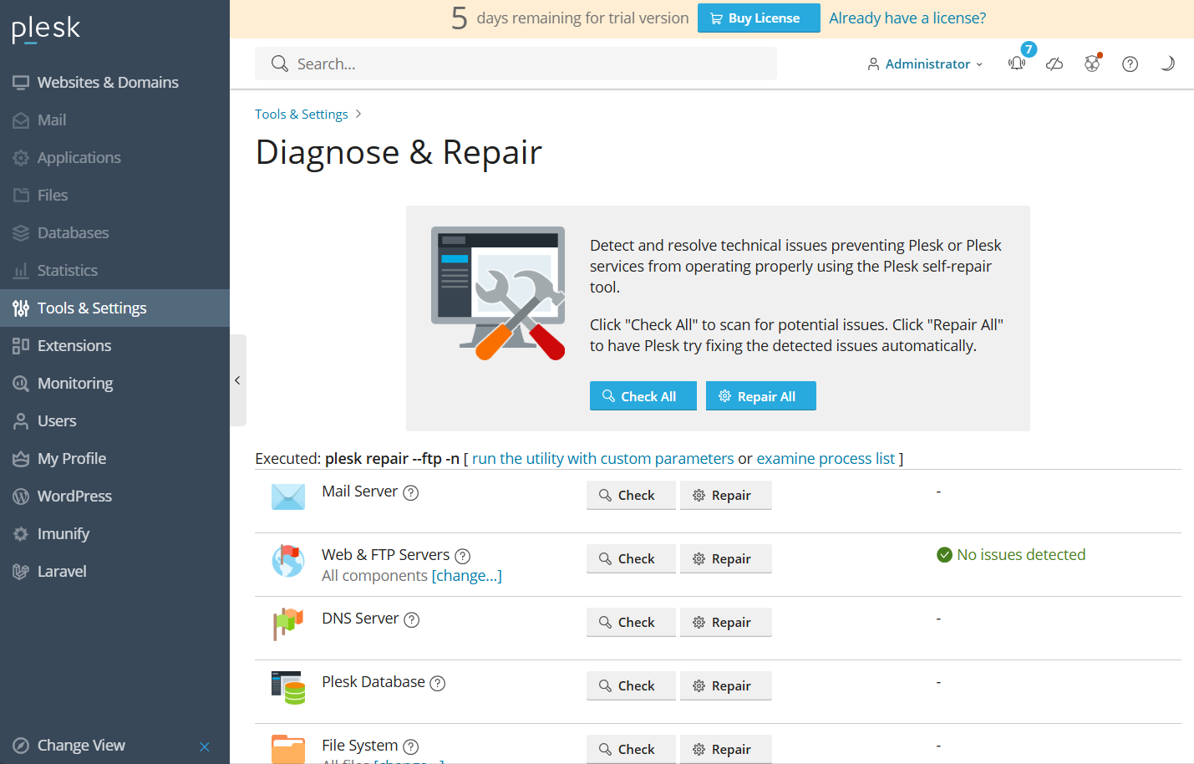Click the File System folder icon
The height and width of the screenshot is (764, 1194).
288,749
